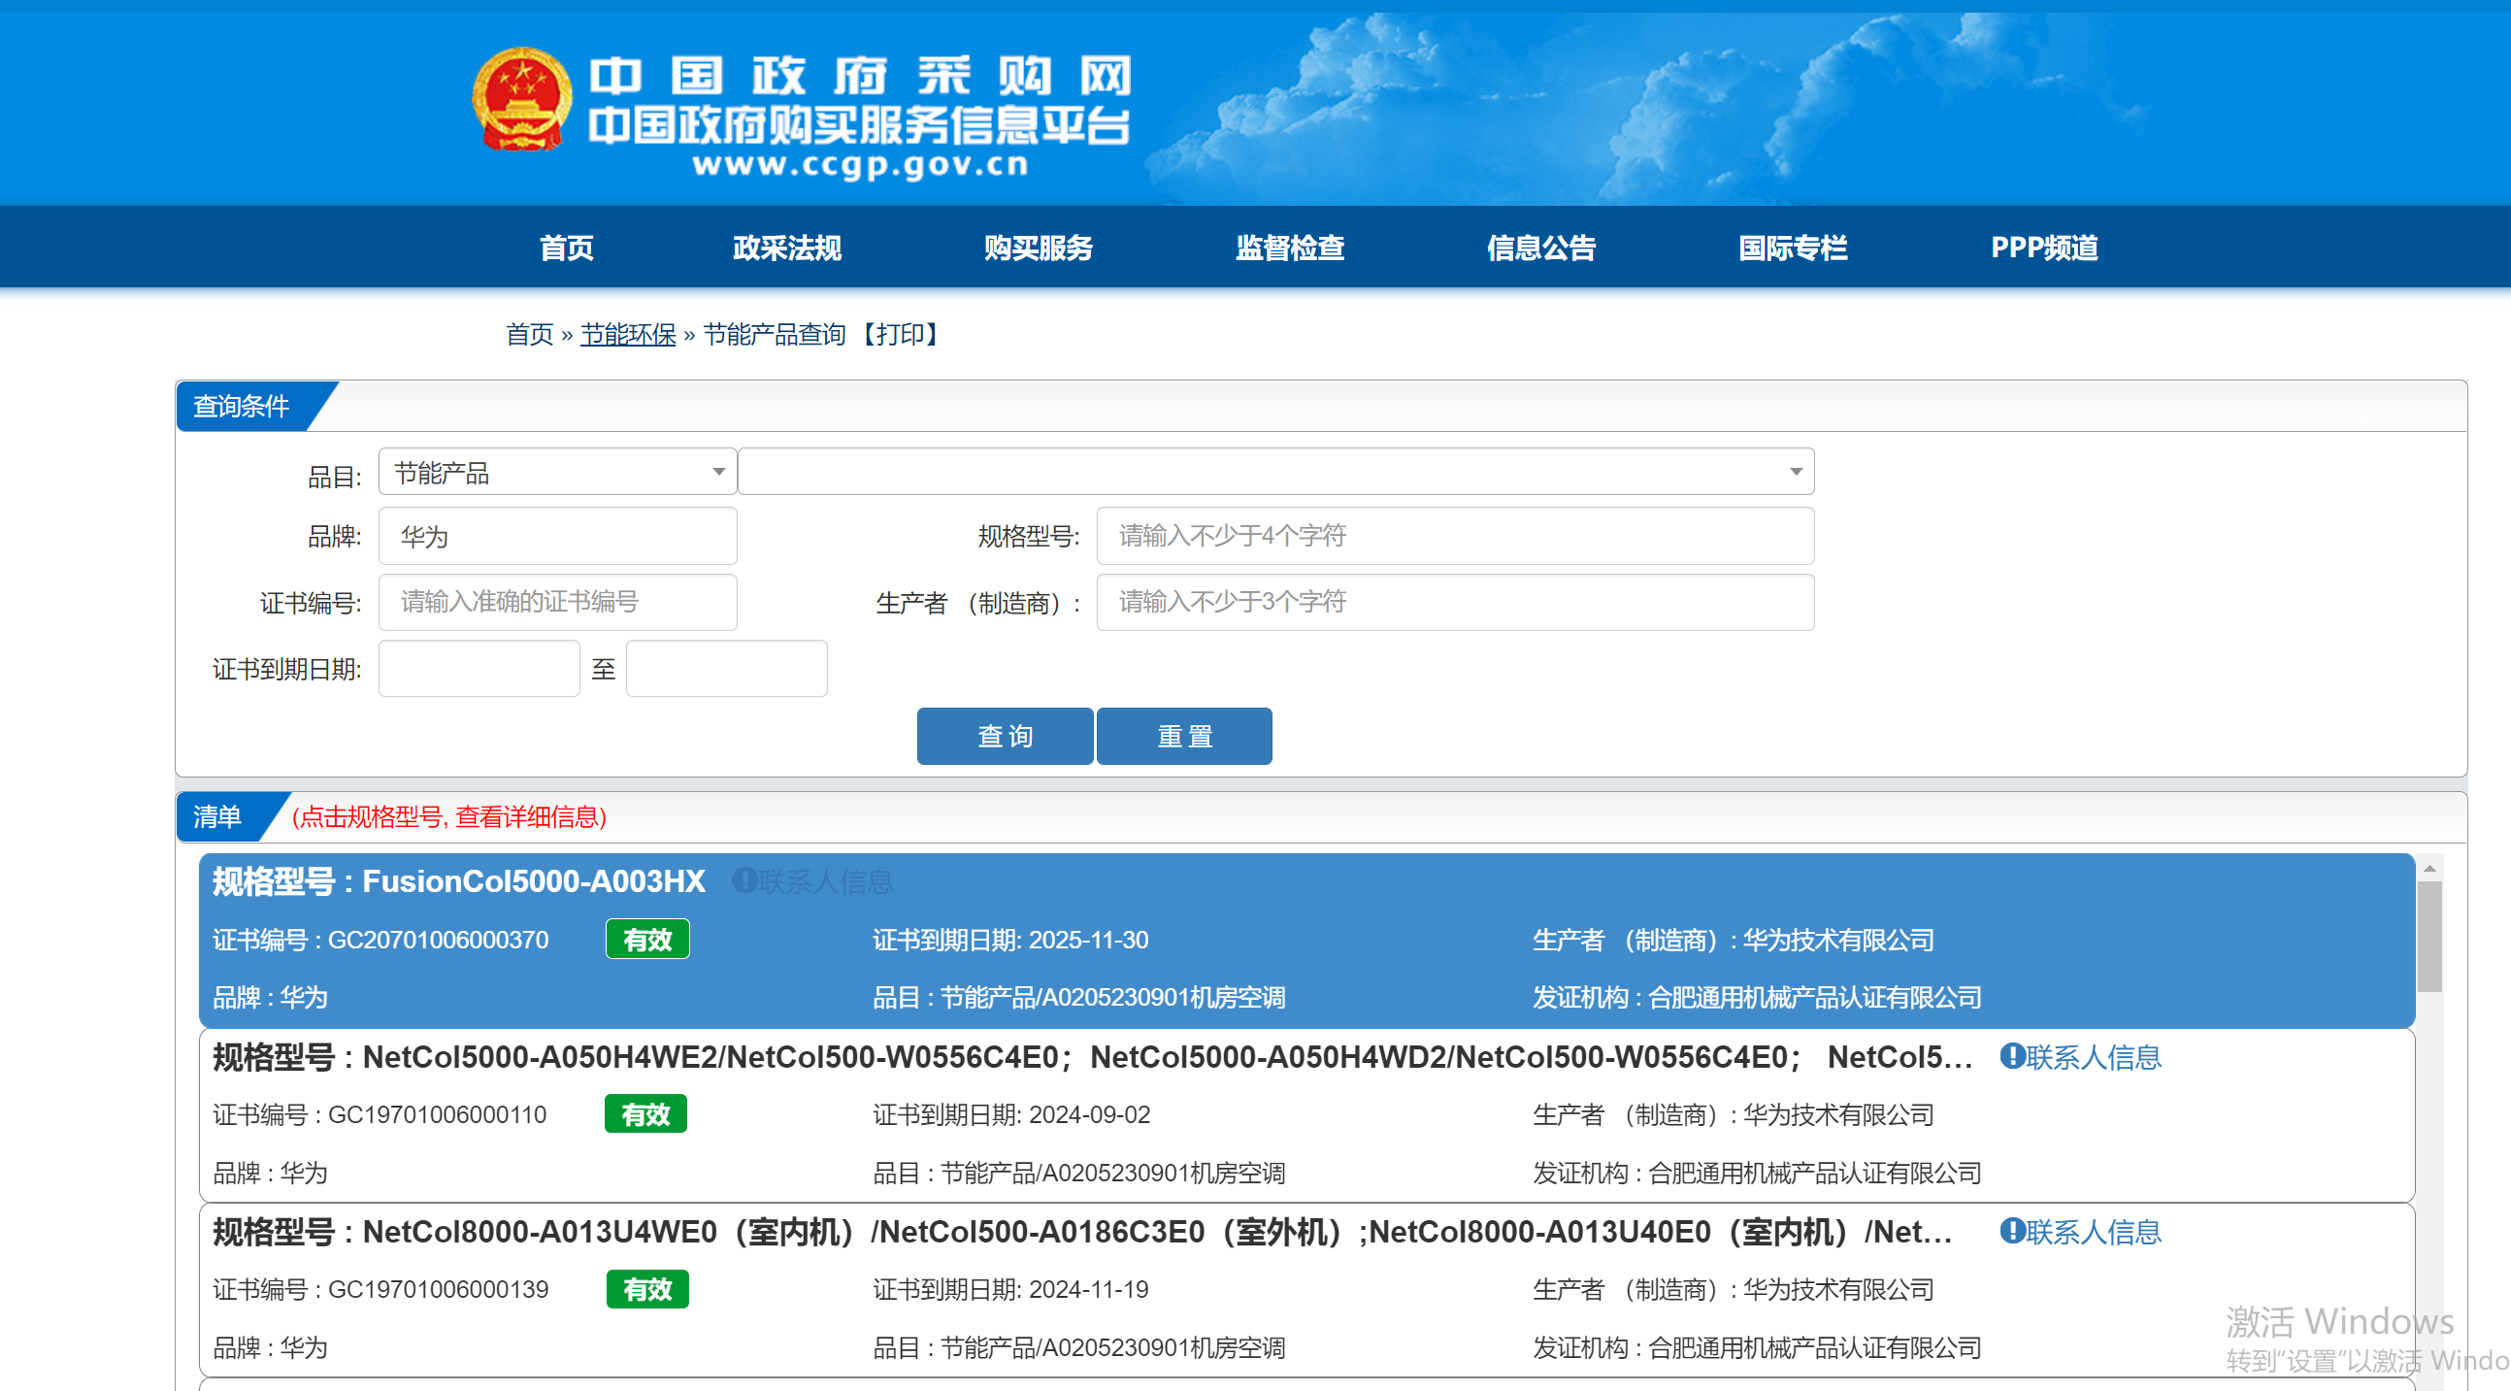Focus the 证书编号 input field
The image size is (2511, 1391).
[x=557, y=603]
